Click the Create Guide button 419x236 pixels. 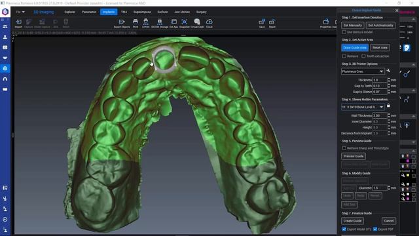(x=352, y=221)
